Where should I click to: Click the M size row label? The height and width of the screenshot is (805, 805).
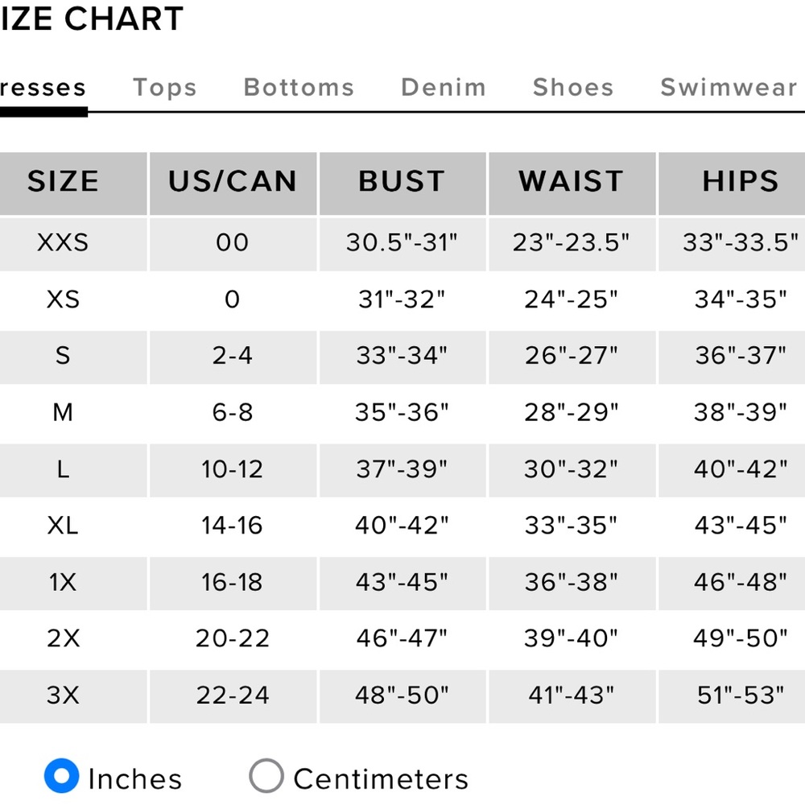click(x=63, y=413)
